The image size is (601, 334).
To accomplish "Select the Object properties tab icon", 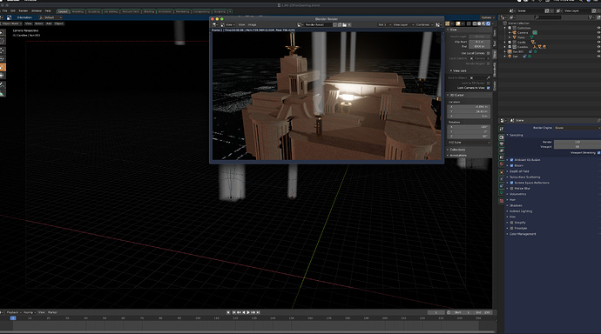I will click(502, 172).
